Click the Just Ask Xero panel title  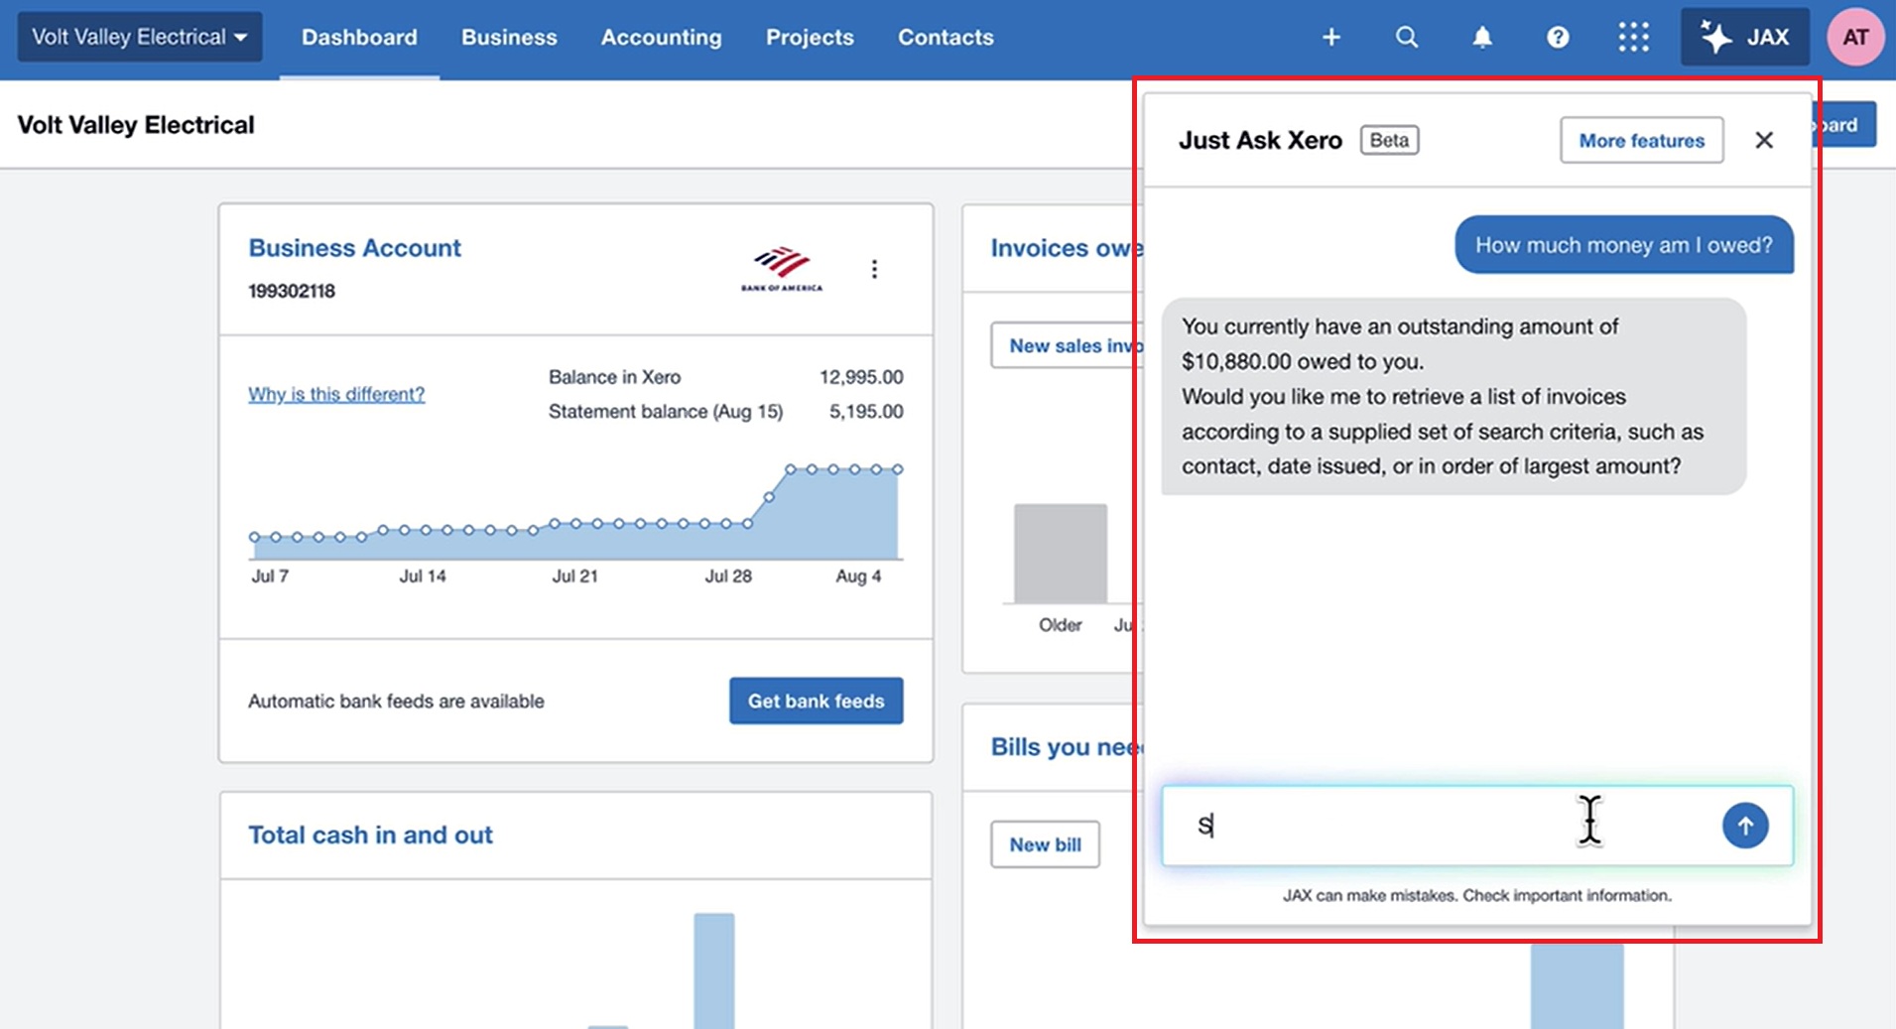pyautogui.click(x=1260, y=140)
